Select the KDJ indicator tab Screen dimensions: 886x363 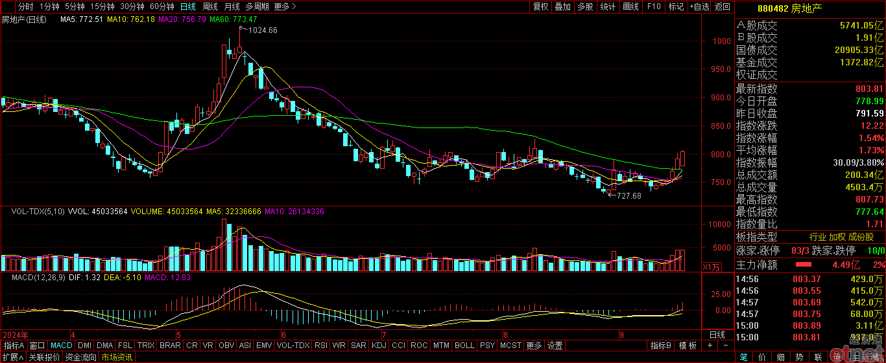point(379,346)
